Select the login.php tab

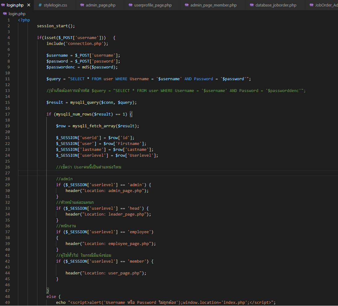pos(15,5)
